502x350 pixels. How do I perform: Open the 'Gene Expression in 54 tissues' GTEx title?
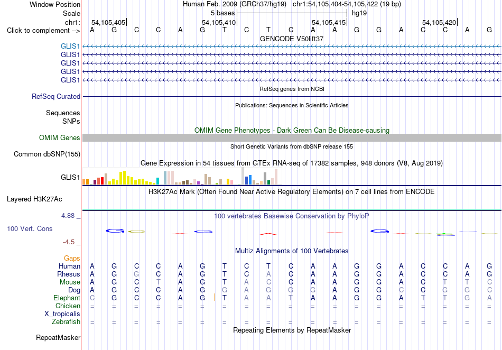pos(292,163)
